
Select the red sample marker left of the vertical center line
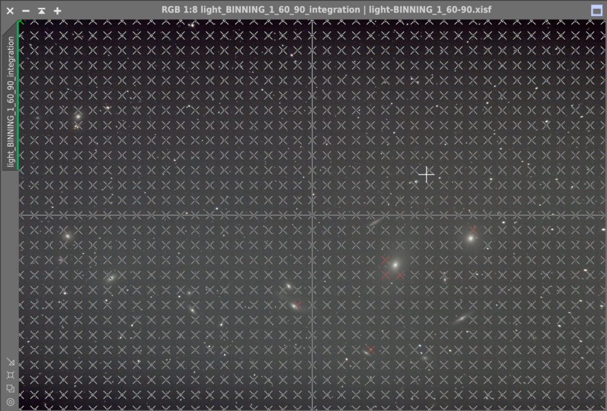(298, 304)
